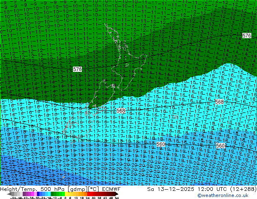The width and height of the screenshot is (257, 199).
Task: Click the 576 contour label over the western sea
Action: pos(77,69)
